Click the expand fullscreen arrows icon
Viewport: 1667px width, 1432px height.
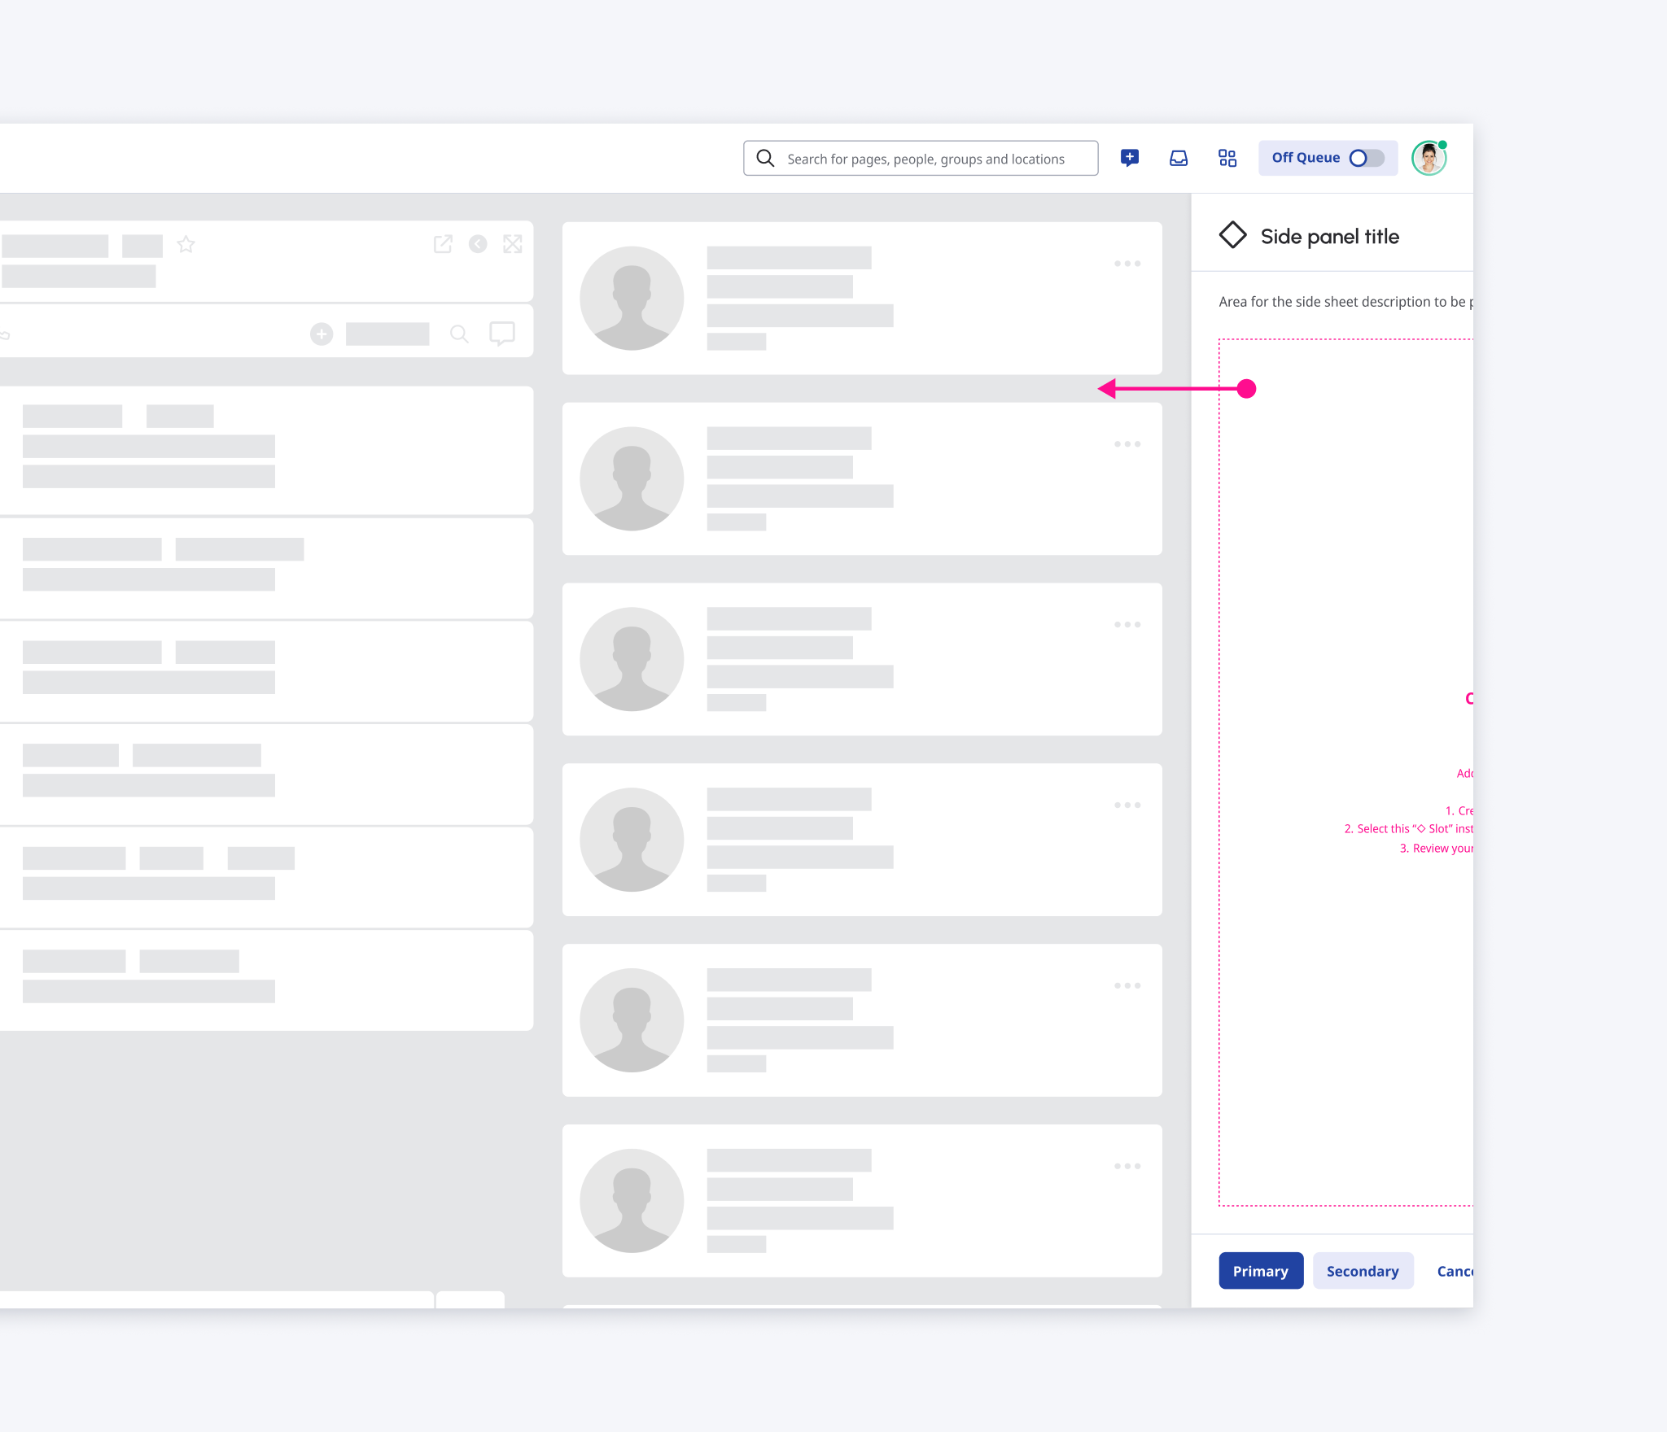tap(513, 244)
